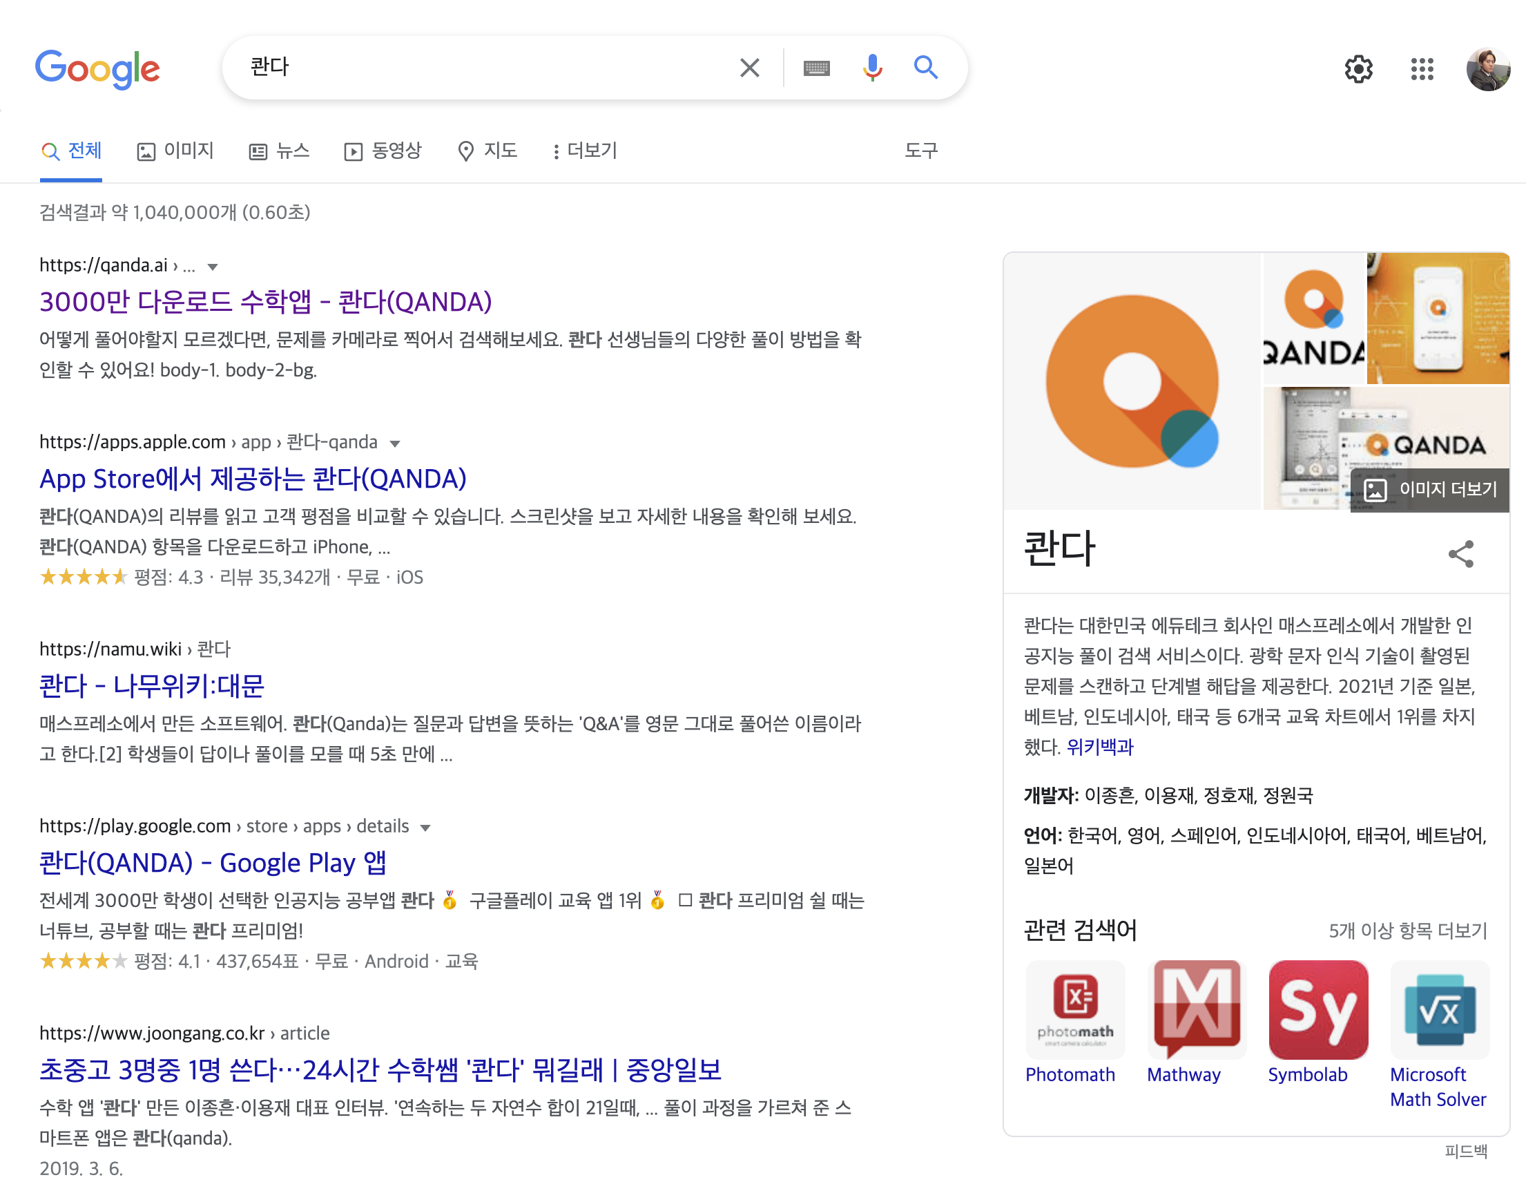Switch to the 뉴스 tab
Viewport: 1526px width, 1191px height.
pyautogui.click(x=280, y=151)
